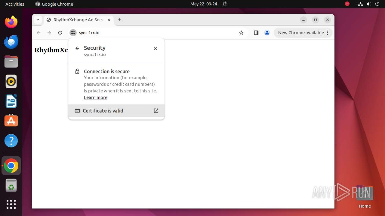385x216 pixels.
Task: Open the Files manager dock icon
Action: coord(11,61)
